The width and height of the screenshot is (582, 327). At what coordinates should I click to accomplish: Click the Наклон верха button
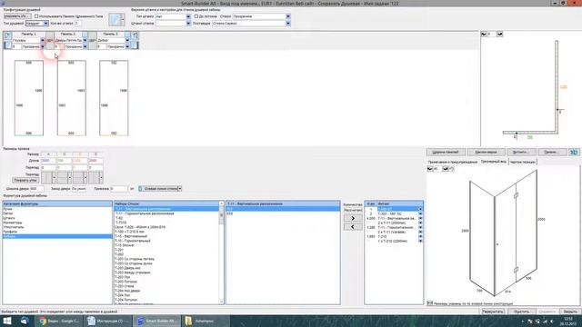[486, 152]
